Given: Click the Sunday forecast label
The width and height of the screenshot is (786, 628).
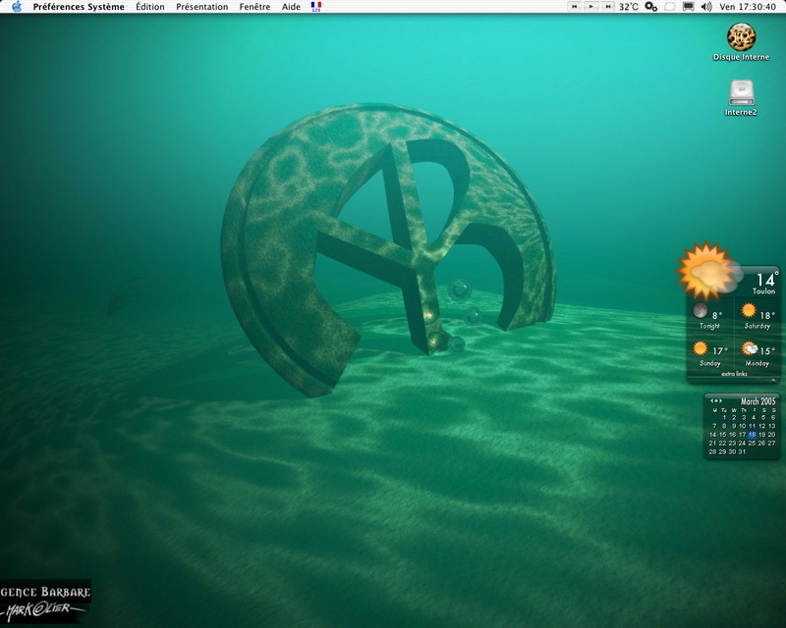Looking at the screenshot, I should [709, 364].
